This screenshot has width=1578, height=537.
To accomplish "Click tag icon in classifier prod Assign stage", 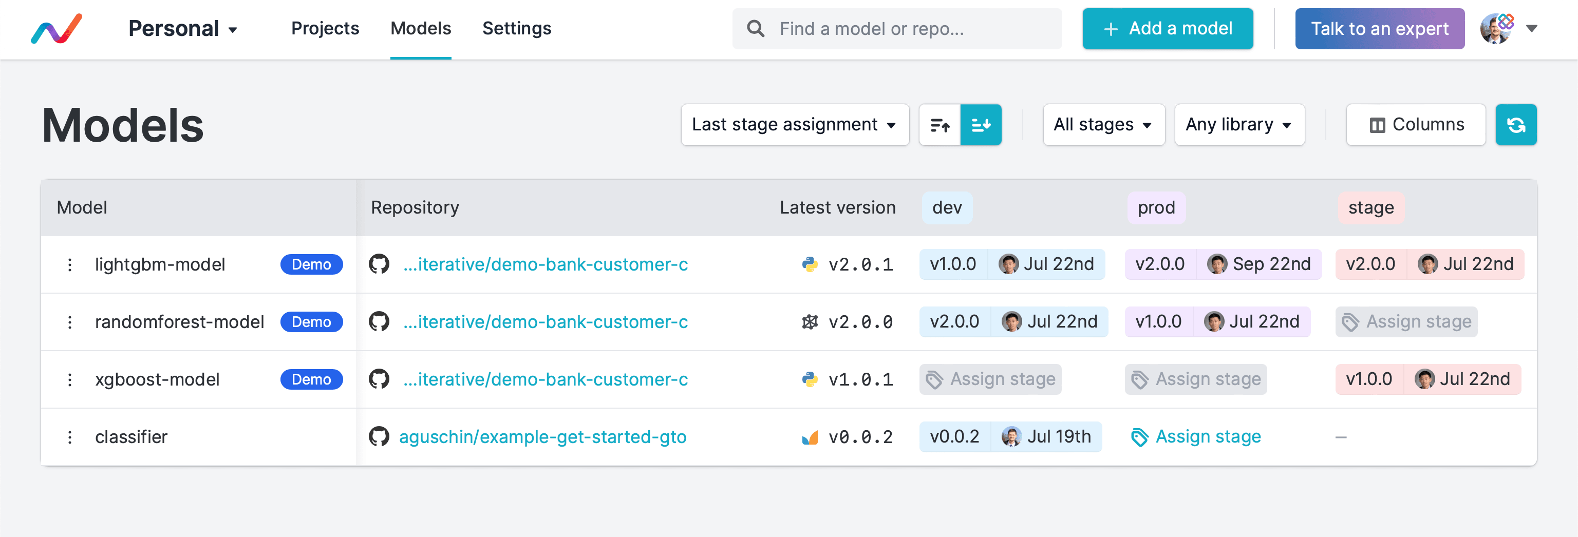I will pyautogui.click(x=1139, y=437).
